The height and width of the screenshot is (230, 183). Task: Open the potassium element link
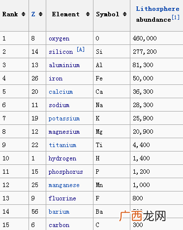(64, 118)
